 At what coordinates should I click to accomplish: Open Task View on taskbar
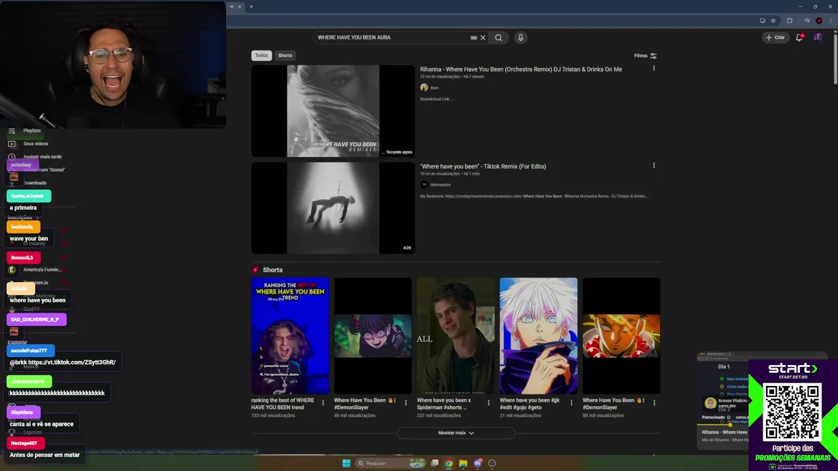click(x=434, y=463)
